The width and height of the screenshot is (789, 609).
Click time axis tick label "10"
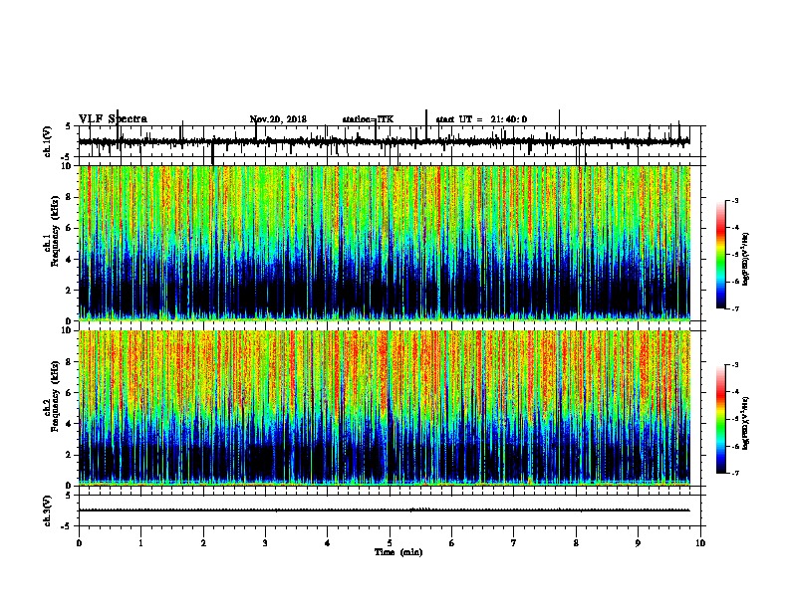(x=700, y=542)
